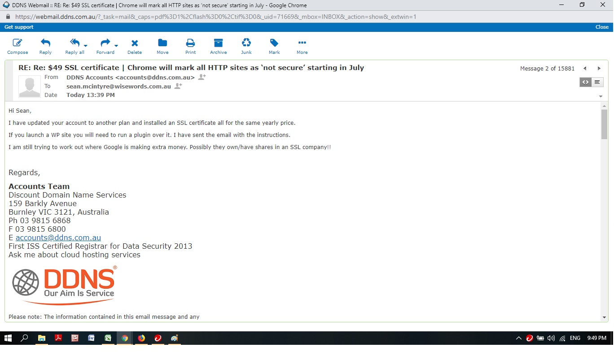The width and height of the screenshot is (614, 352).
Task: Open Adobe Acrobat from taskbar
Action: [58, 338]
